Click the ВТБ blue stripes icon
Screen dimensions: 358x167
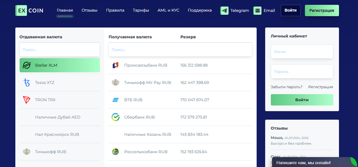pyautogui.click(x=115, y=100)
